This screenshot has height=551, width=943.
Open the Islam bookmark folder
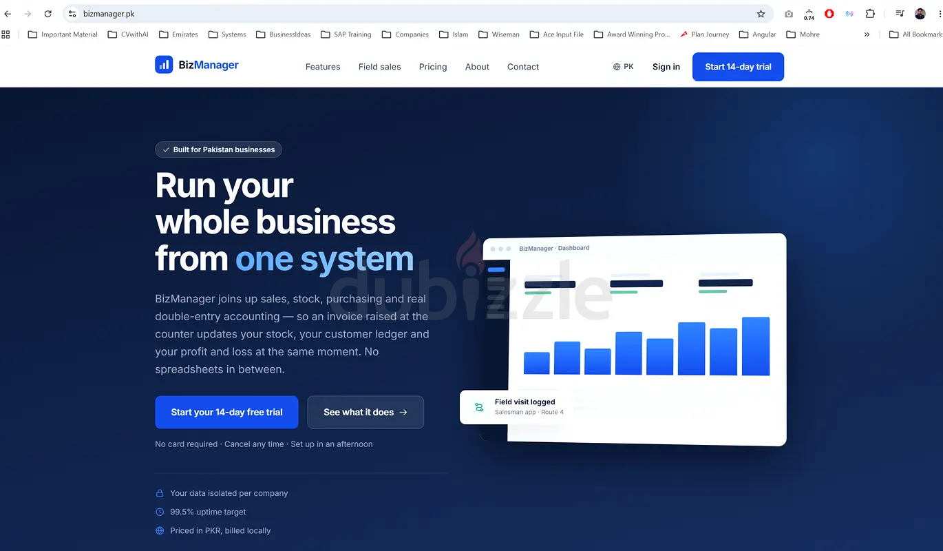tap(454, 34)
